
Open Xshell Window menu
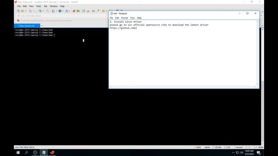(x=53, y=6)
